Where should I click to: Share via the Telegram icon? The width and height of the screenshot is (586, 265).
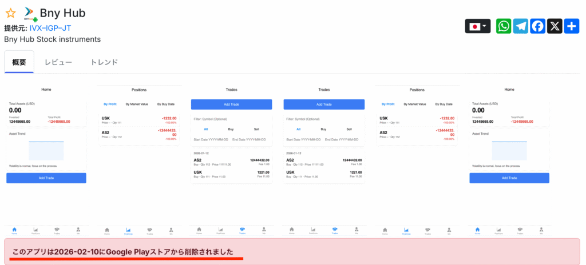[x=521, y=26]
